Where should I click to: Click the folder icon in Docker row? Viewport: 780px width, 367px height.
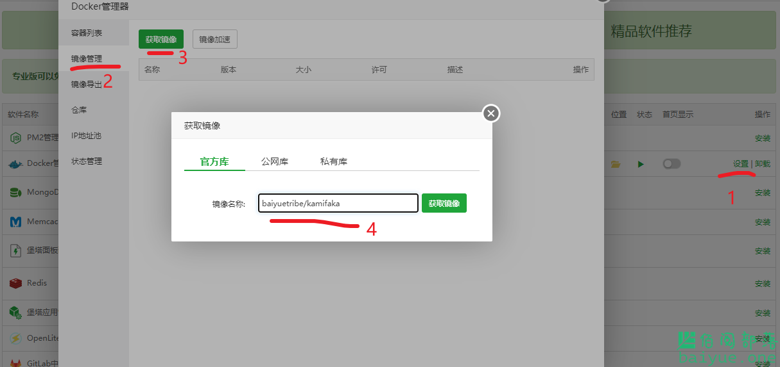(x=616, y=164)
